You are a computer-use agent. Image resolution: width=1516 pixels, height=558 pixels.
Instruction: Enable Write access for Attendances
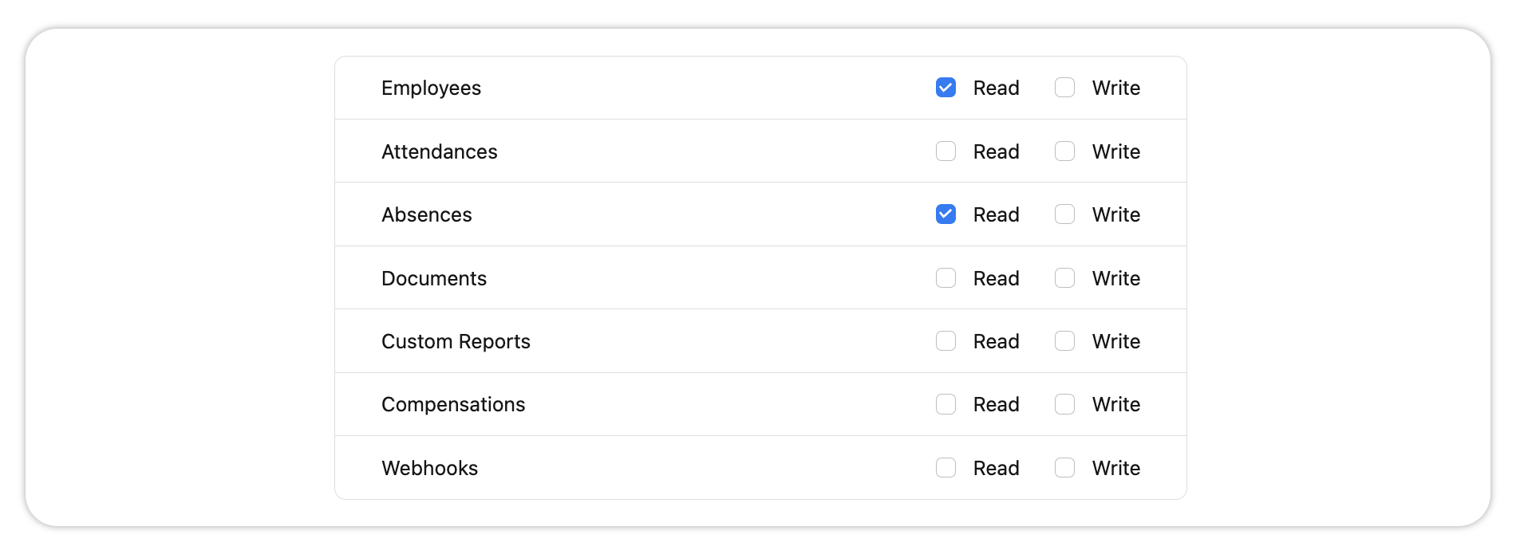(1064, 151)
